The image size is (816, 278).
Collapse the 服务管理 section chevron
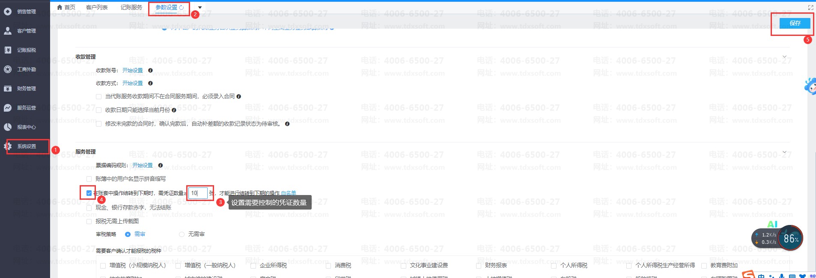pyautogui.click(x=784, y=152)
